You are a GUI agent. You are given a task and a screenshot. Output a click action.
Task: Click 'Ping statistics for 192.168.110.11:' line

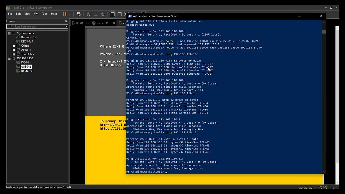pyautogui.click(x=155, y=159)
